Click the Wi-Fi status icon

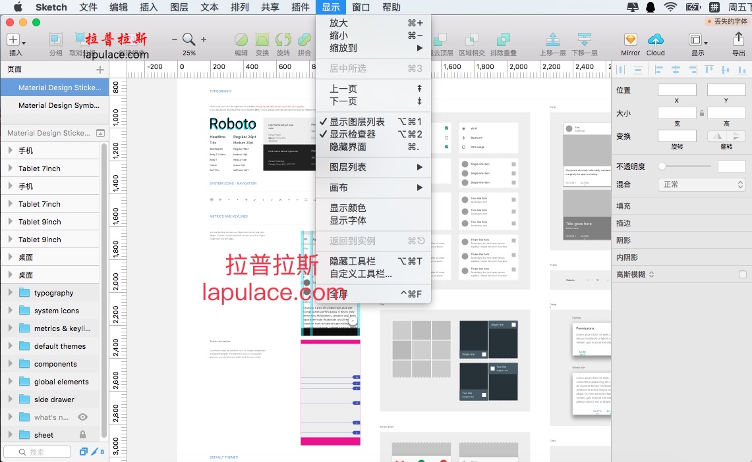670,7
